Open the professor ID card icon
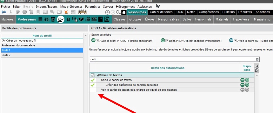 point(46,19)
